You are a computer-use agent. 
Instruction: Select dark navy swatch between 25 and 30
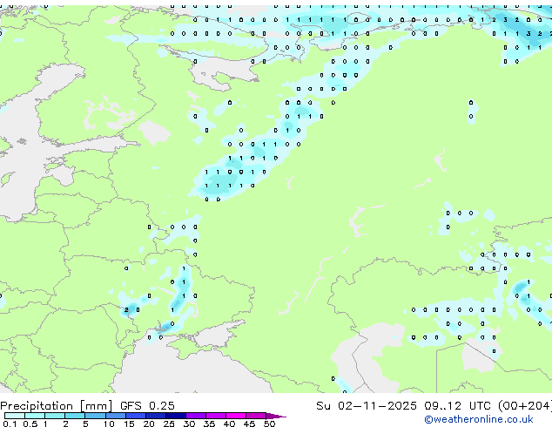click(x=175, y=416)
